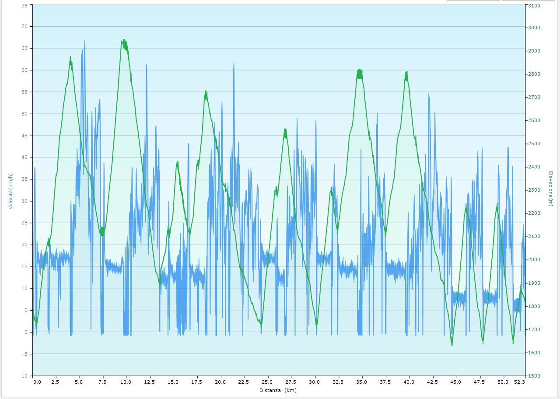Click the 2000 m elevation tick label
Viewport: 560px width, 399px height.
(534, 260)
